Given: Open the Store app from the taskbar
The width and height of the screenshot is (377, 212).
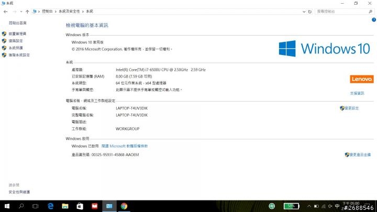Looking at the screenshot, I should [x=80, y=206].
